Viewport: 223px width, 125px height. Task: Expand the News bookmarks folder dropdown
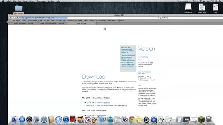pyautogui.click(x=111, y=20)
